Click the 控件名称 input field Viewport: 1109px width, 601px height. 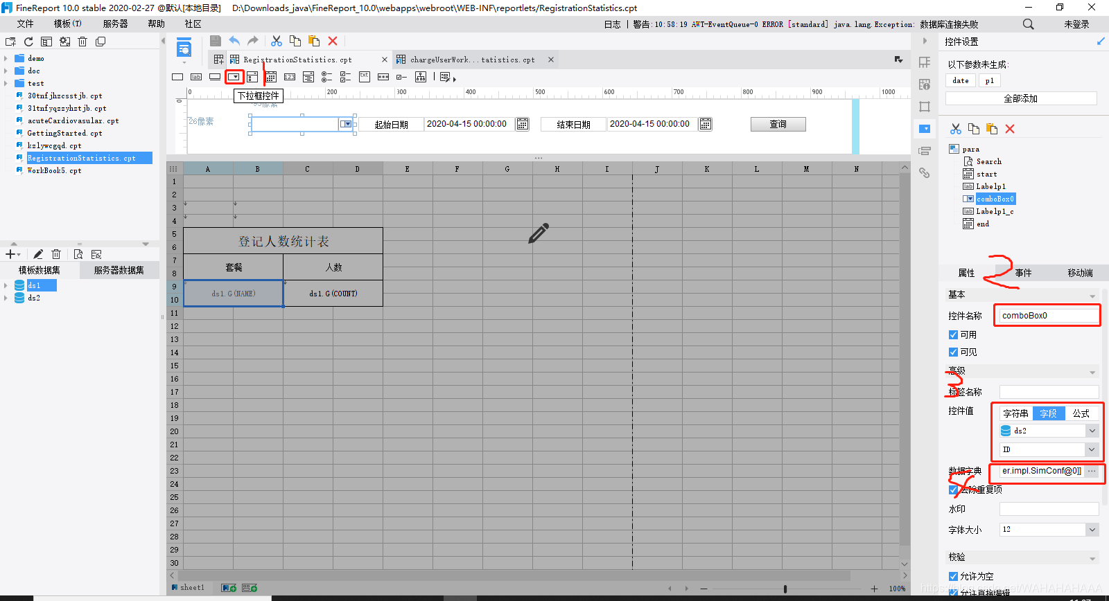pos(1049,316)
